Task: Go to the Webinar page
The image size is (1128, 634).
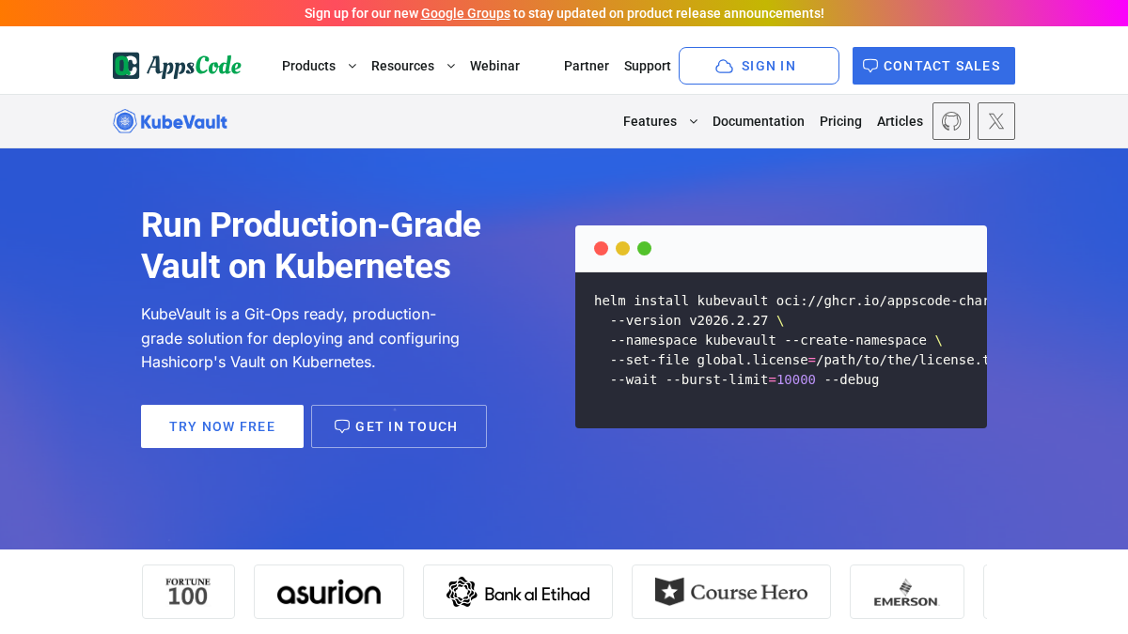Action: click(x=494, y=66)
